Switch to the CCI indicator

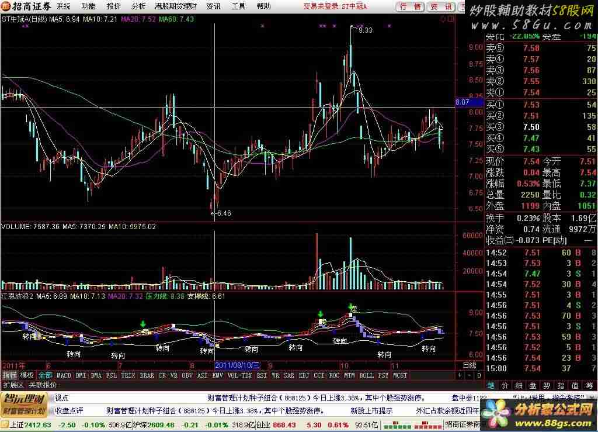[319, 375]
